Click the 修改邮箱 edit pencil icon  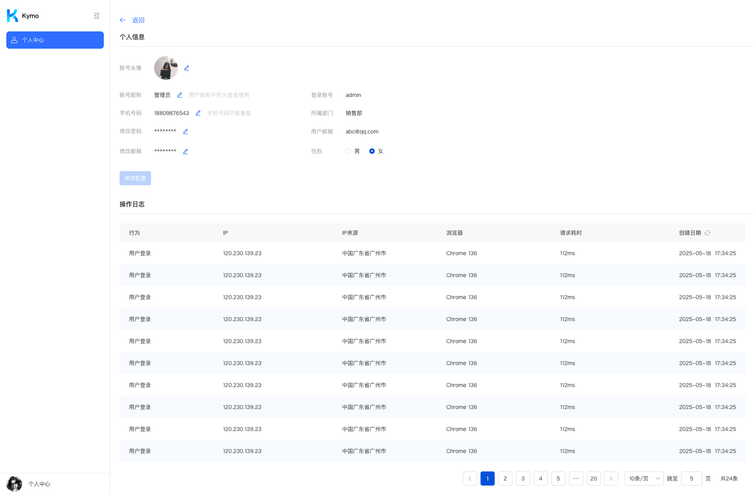pyautogui.click(x=186, y=152)
